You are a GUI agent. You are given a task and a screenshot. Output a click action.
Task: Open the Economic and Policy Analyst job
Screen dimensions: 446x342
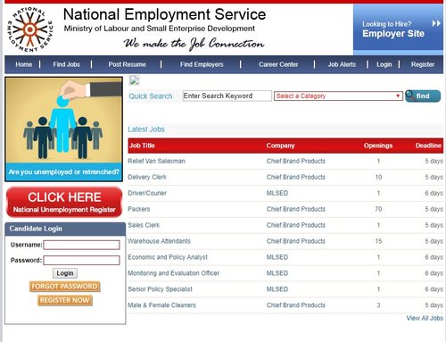168,257
